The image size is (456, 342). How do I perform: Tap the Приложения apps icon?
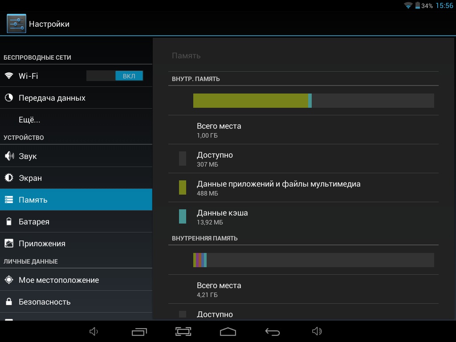(x=9, y=244)
